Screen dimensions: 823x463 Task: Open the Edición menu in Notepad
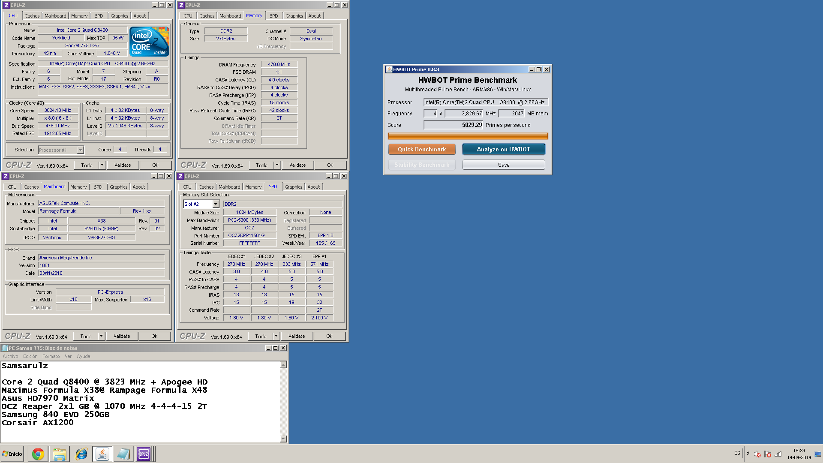pyautogui.click(x=30, y=356)
